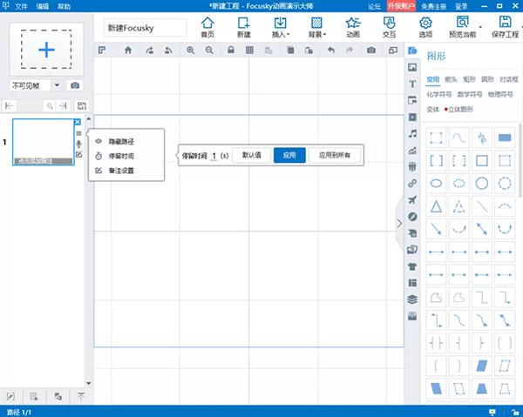This screenshot has height=417, width=523.
Task: Toggle the lock icon on canvas toolbar
Action: pyautogui.click(x=230, y=51)
